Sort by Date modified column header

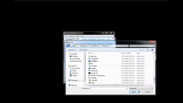click(x=126, y=53)
